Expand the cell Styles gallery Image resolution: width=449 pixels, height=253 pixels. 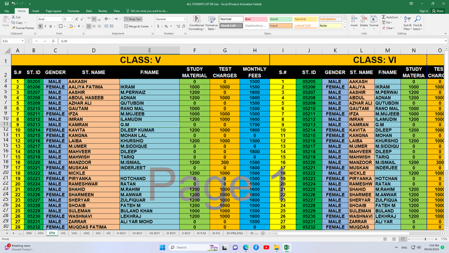tap(344, 27)
